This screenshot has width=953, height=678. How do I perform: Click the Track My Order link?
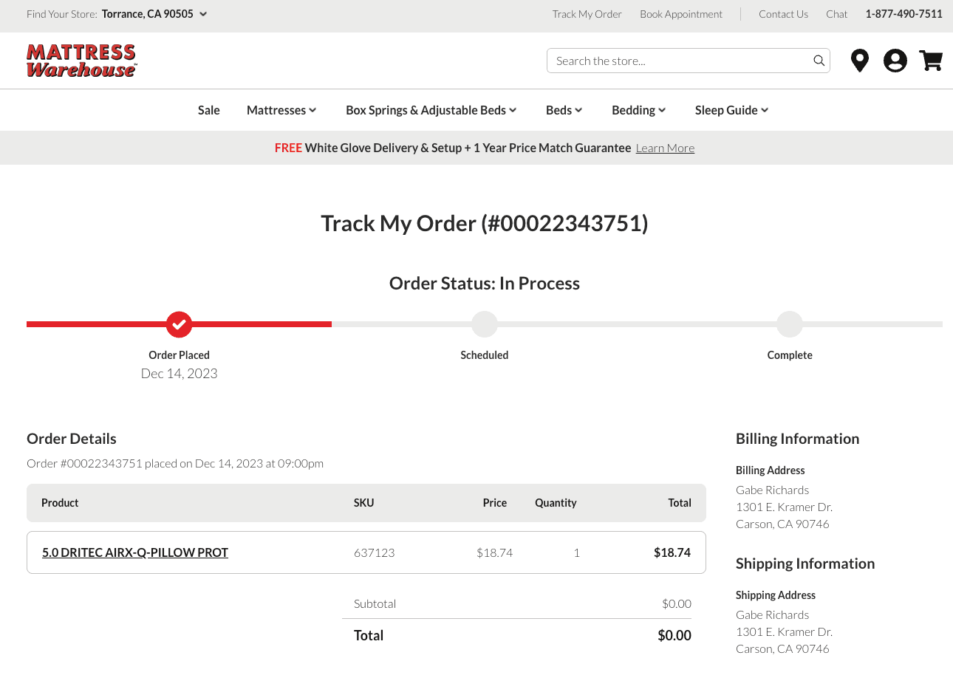pyautogui.click(x=587, y=14)
